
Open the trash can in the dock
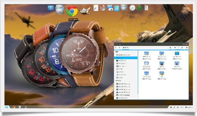tap(146, 8)
